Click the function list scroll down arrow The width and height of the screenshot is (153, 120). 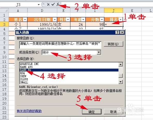121,82
